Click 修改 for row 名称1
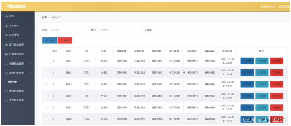 262,61
